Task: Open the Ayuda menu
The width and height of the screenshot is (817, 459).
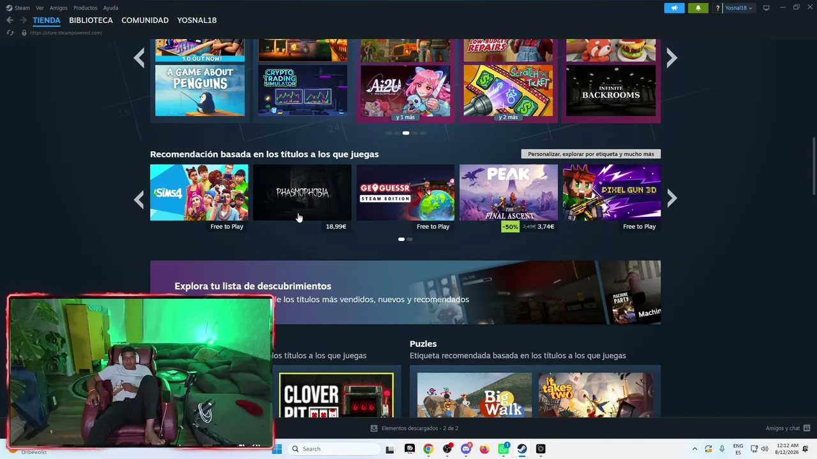Action: tap(110, 8)
